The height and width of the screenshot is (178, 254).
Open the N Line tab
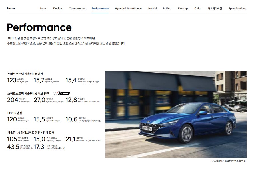[167, 8]
